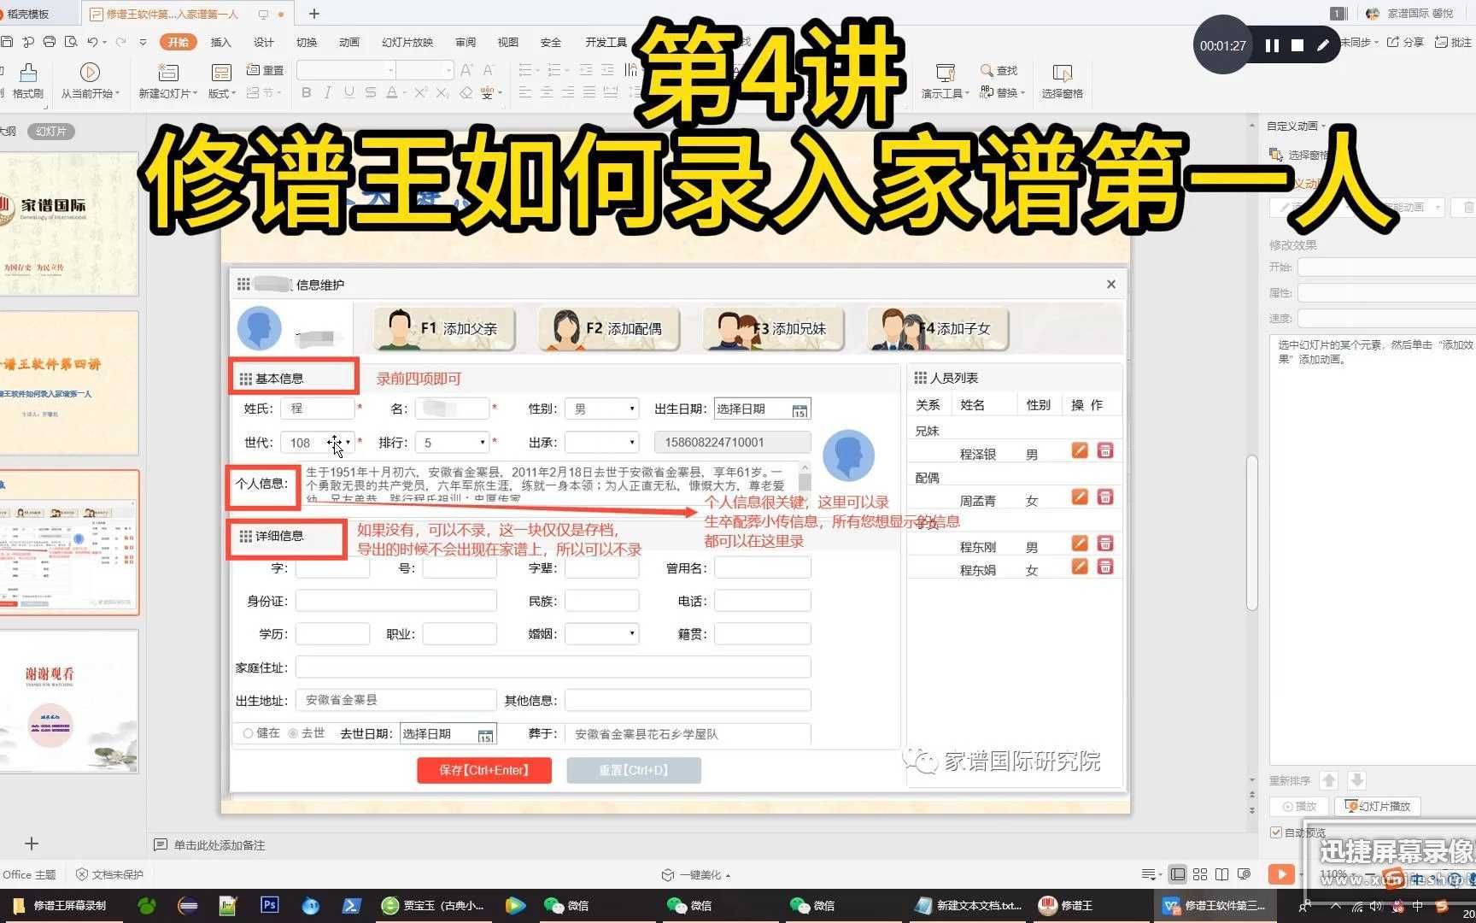1476x923 pixels.
Task: Open the 插入 ribbon tab
Action: (x=220, y=42)
